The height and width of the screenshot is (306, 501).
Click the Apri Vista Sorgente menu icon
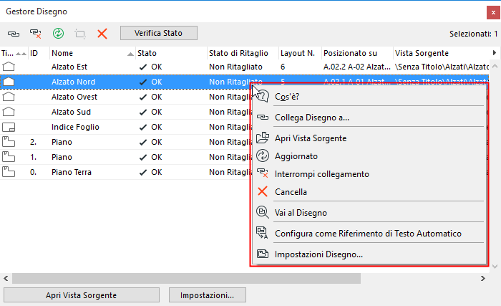(x=262, y=138)
